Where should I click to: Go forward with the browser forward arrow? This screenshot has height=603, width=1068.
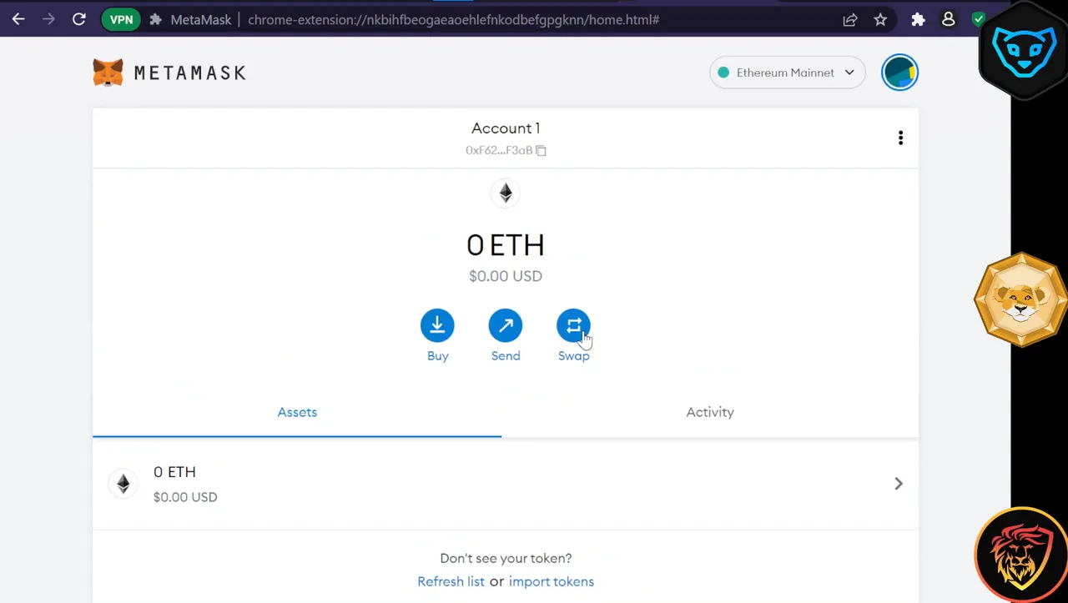coord(48,19)
